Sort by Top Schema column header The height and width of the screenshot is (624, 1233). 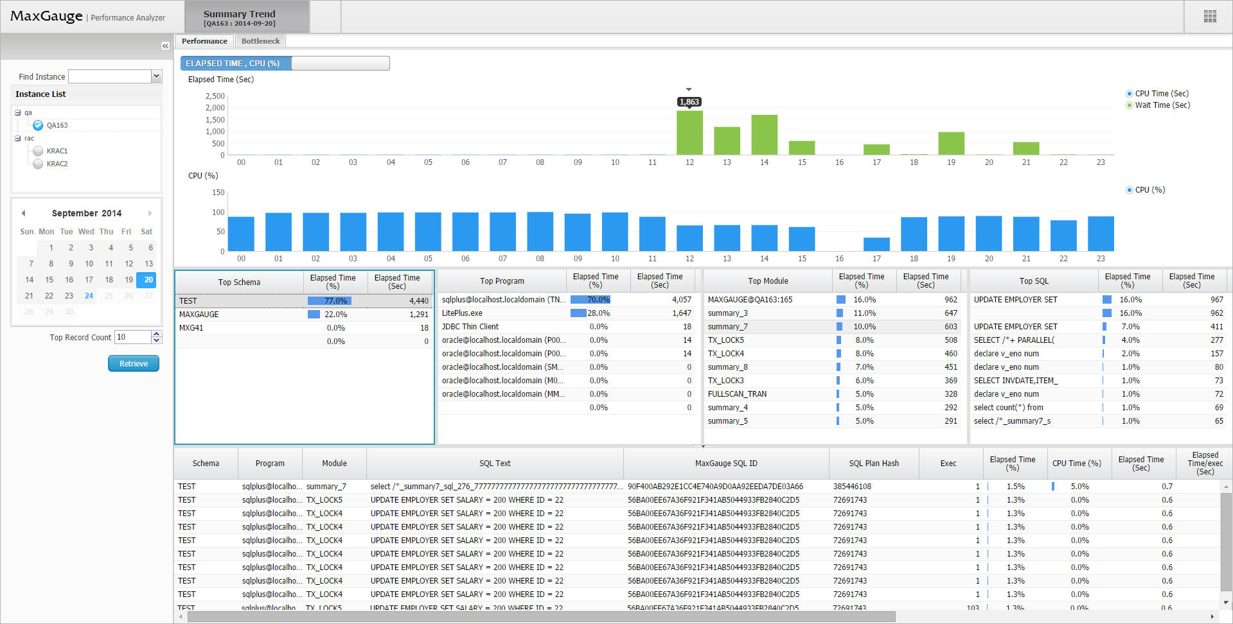239,282
